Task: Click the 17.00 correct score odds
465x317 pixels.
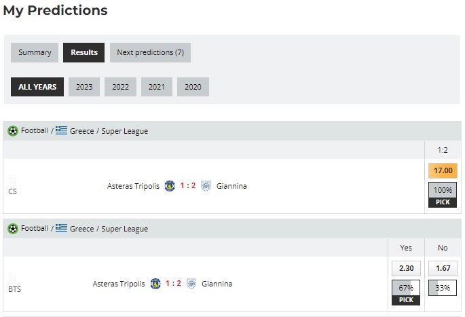Action: coord(443,171)
